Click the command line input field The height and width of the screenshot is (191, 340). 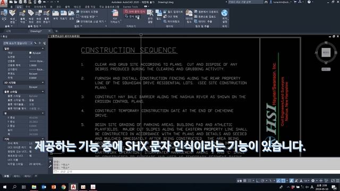click(x=196, y=171)
